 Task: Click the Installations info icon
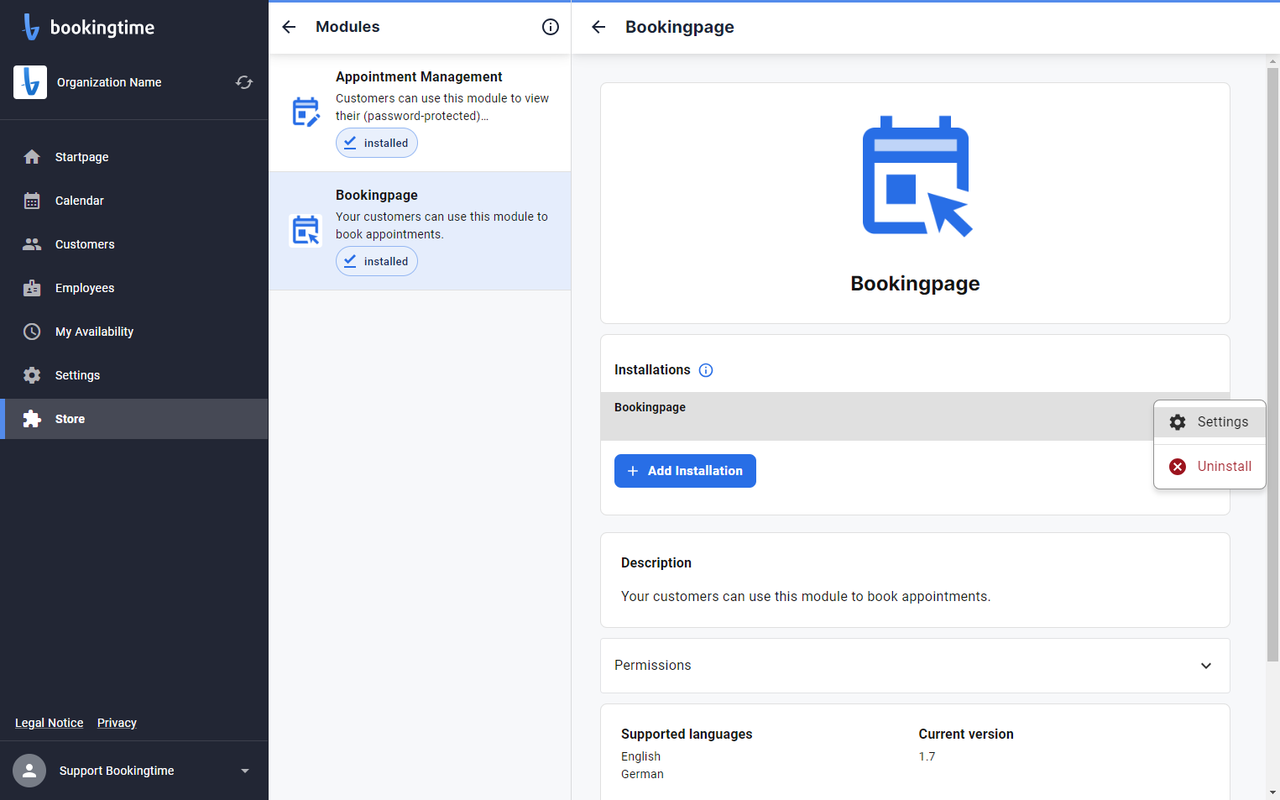point(706,370)
